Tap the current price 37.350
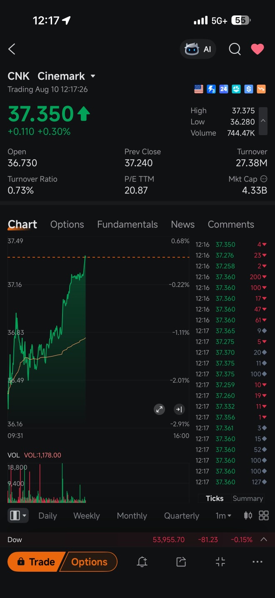 (41, 114)
